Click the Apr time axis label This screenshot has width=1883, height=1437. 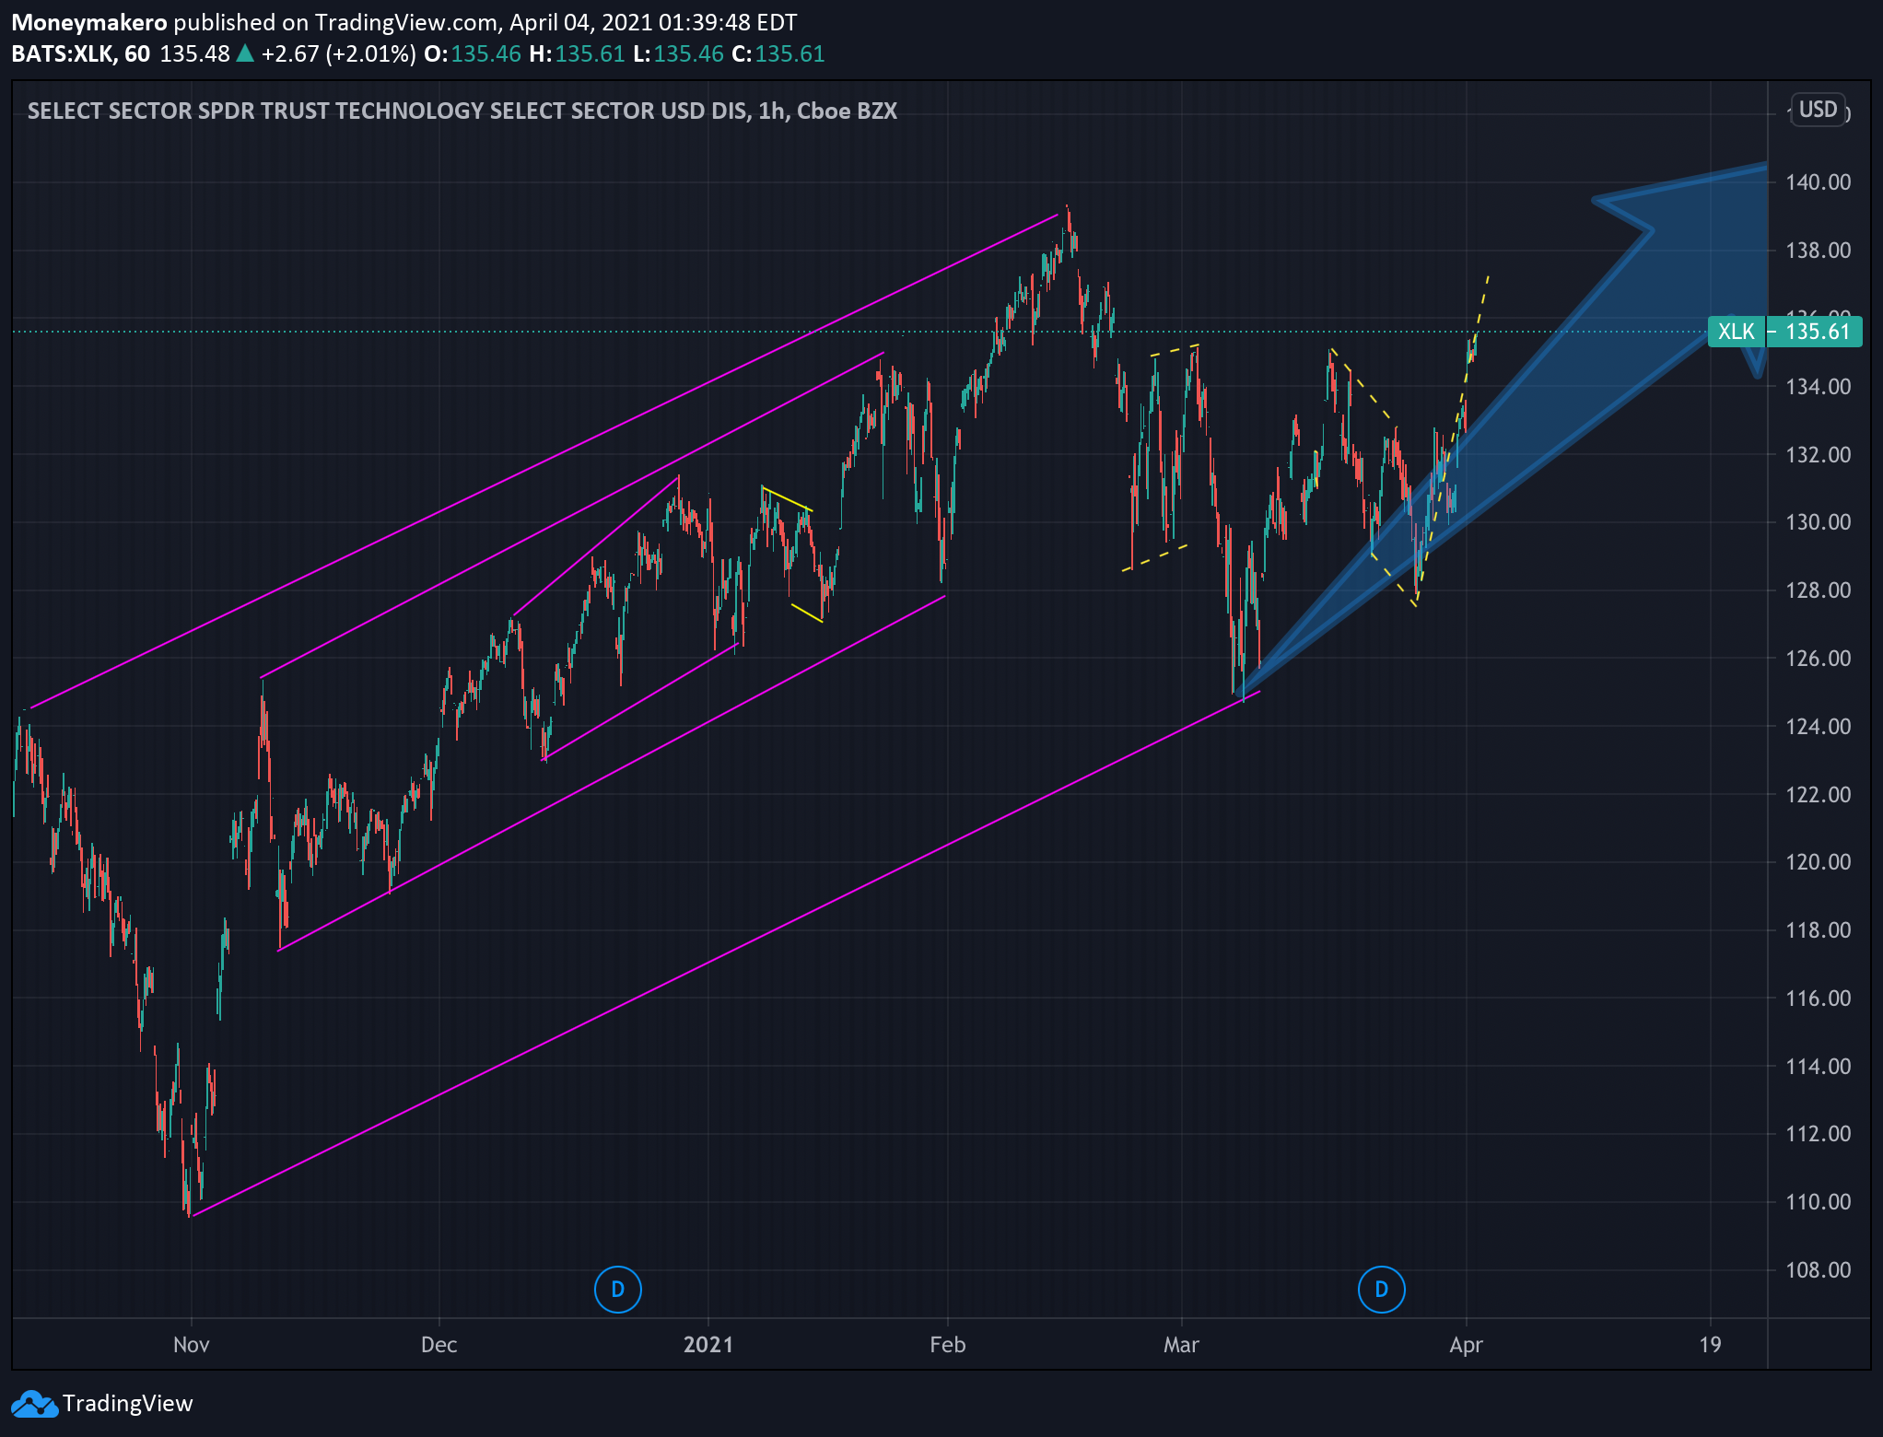point(1466,1345)
